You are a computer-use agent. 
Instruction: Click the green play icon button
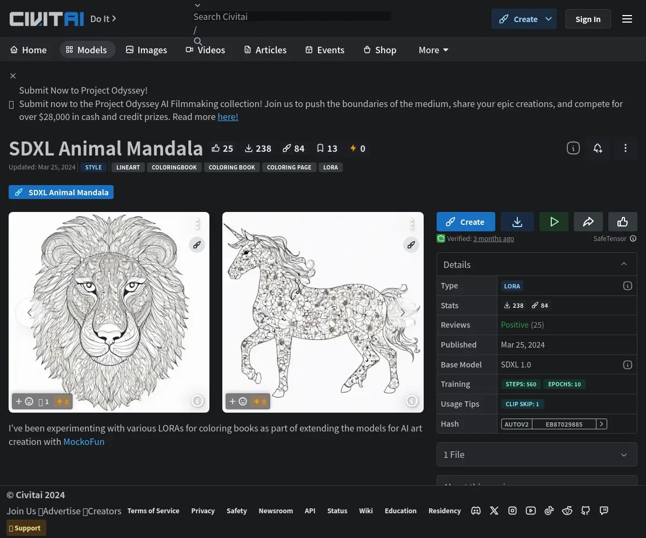[x=554, y=222]
